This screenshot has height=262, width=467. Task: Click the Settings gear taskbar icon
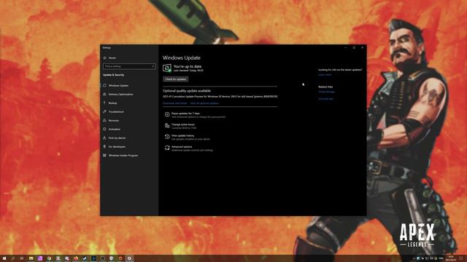(130, 258)
